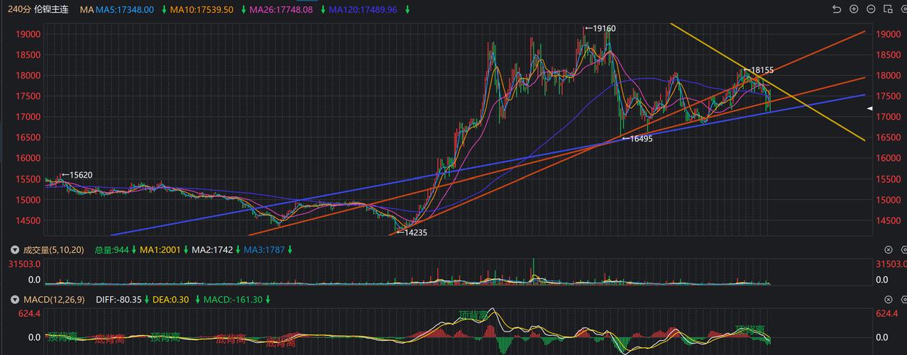This screenshot has height=355, width=907.
Task: Click the DEA:0.30 value
Action: (172, 300)
